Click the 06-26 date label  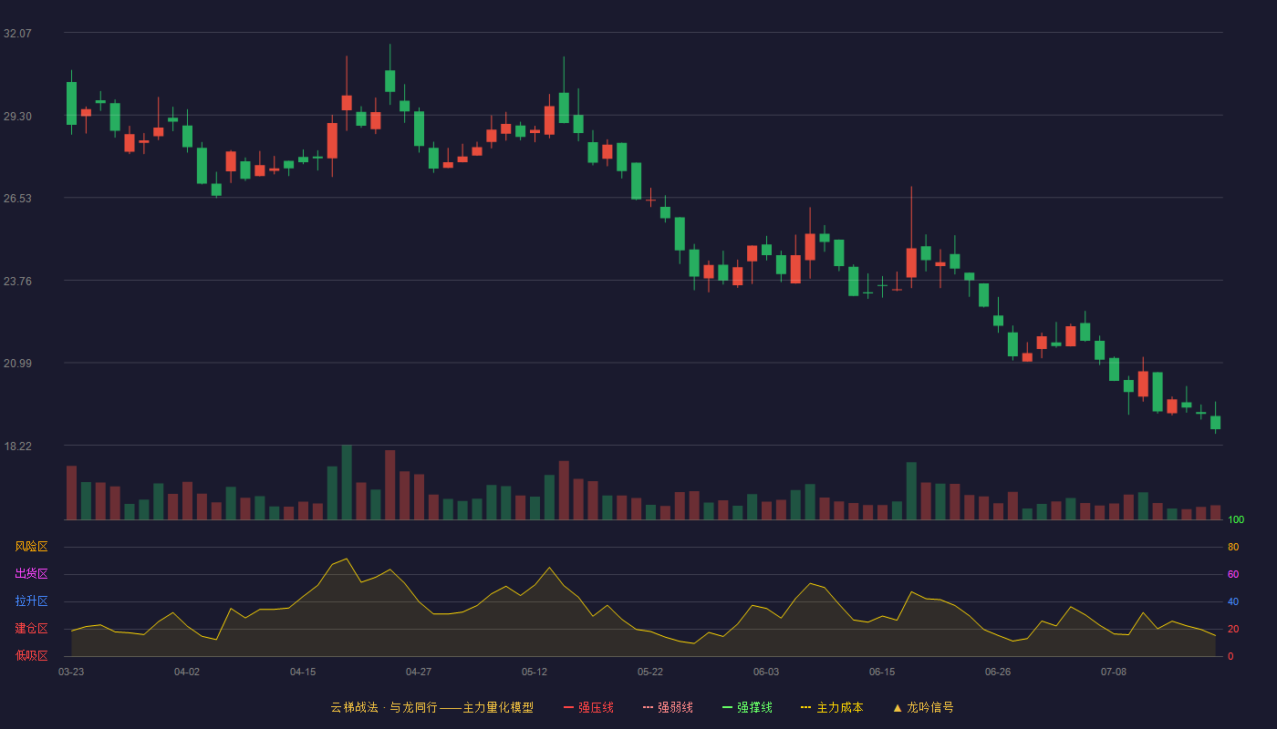(x=998, y=672)
